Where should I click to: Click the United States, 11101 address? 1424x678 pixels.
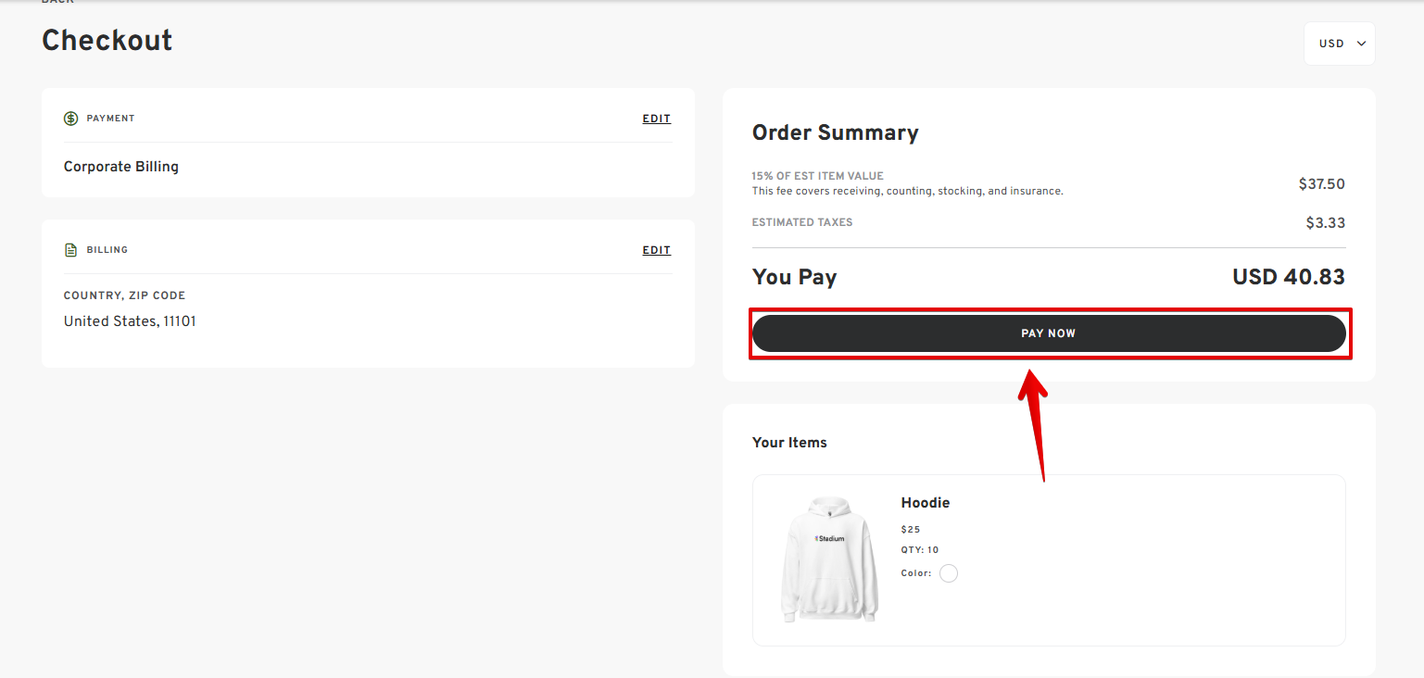point(130,321)
